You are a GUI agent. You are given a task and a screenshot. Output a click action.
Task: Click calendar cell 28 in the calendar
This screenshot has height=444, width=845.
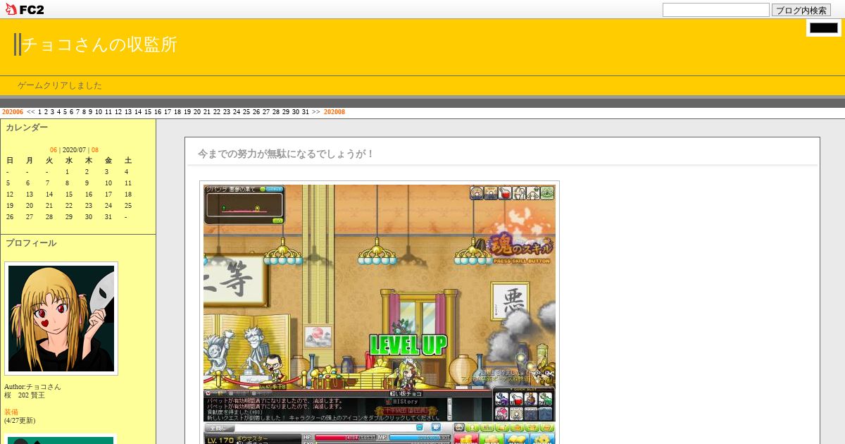click(49, 217)
